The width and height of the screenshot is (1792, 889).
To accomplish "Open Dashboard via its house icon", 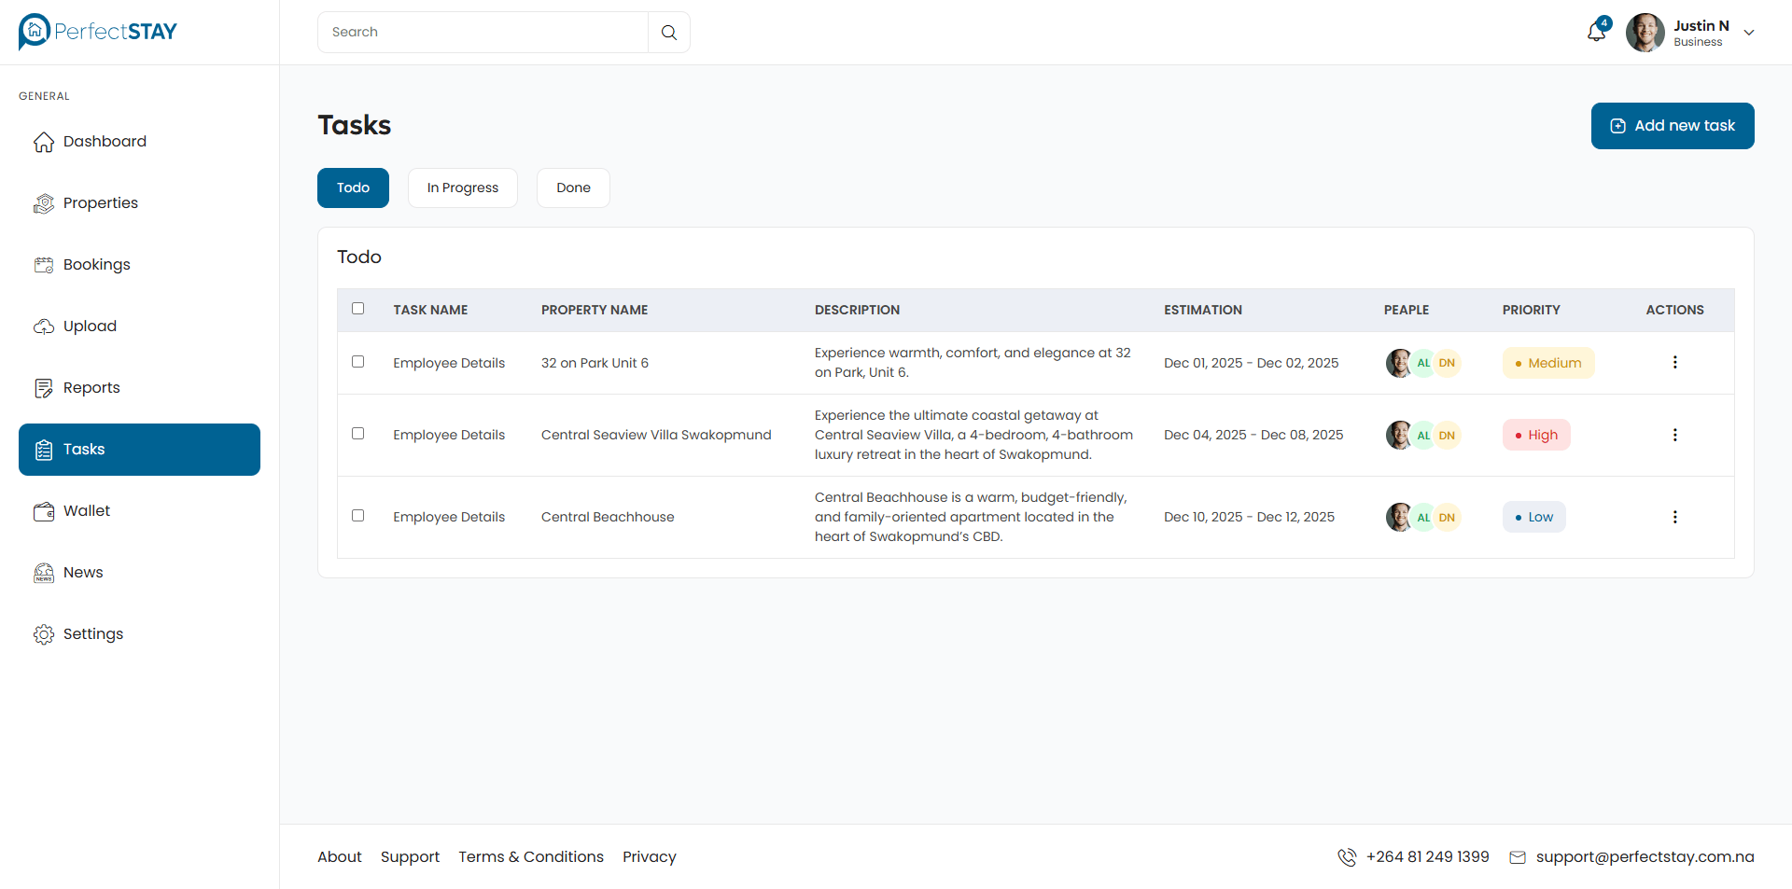I will tap(44, 142).
